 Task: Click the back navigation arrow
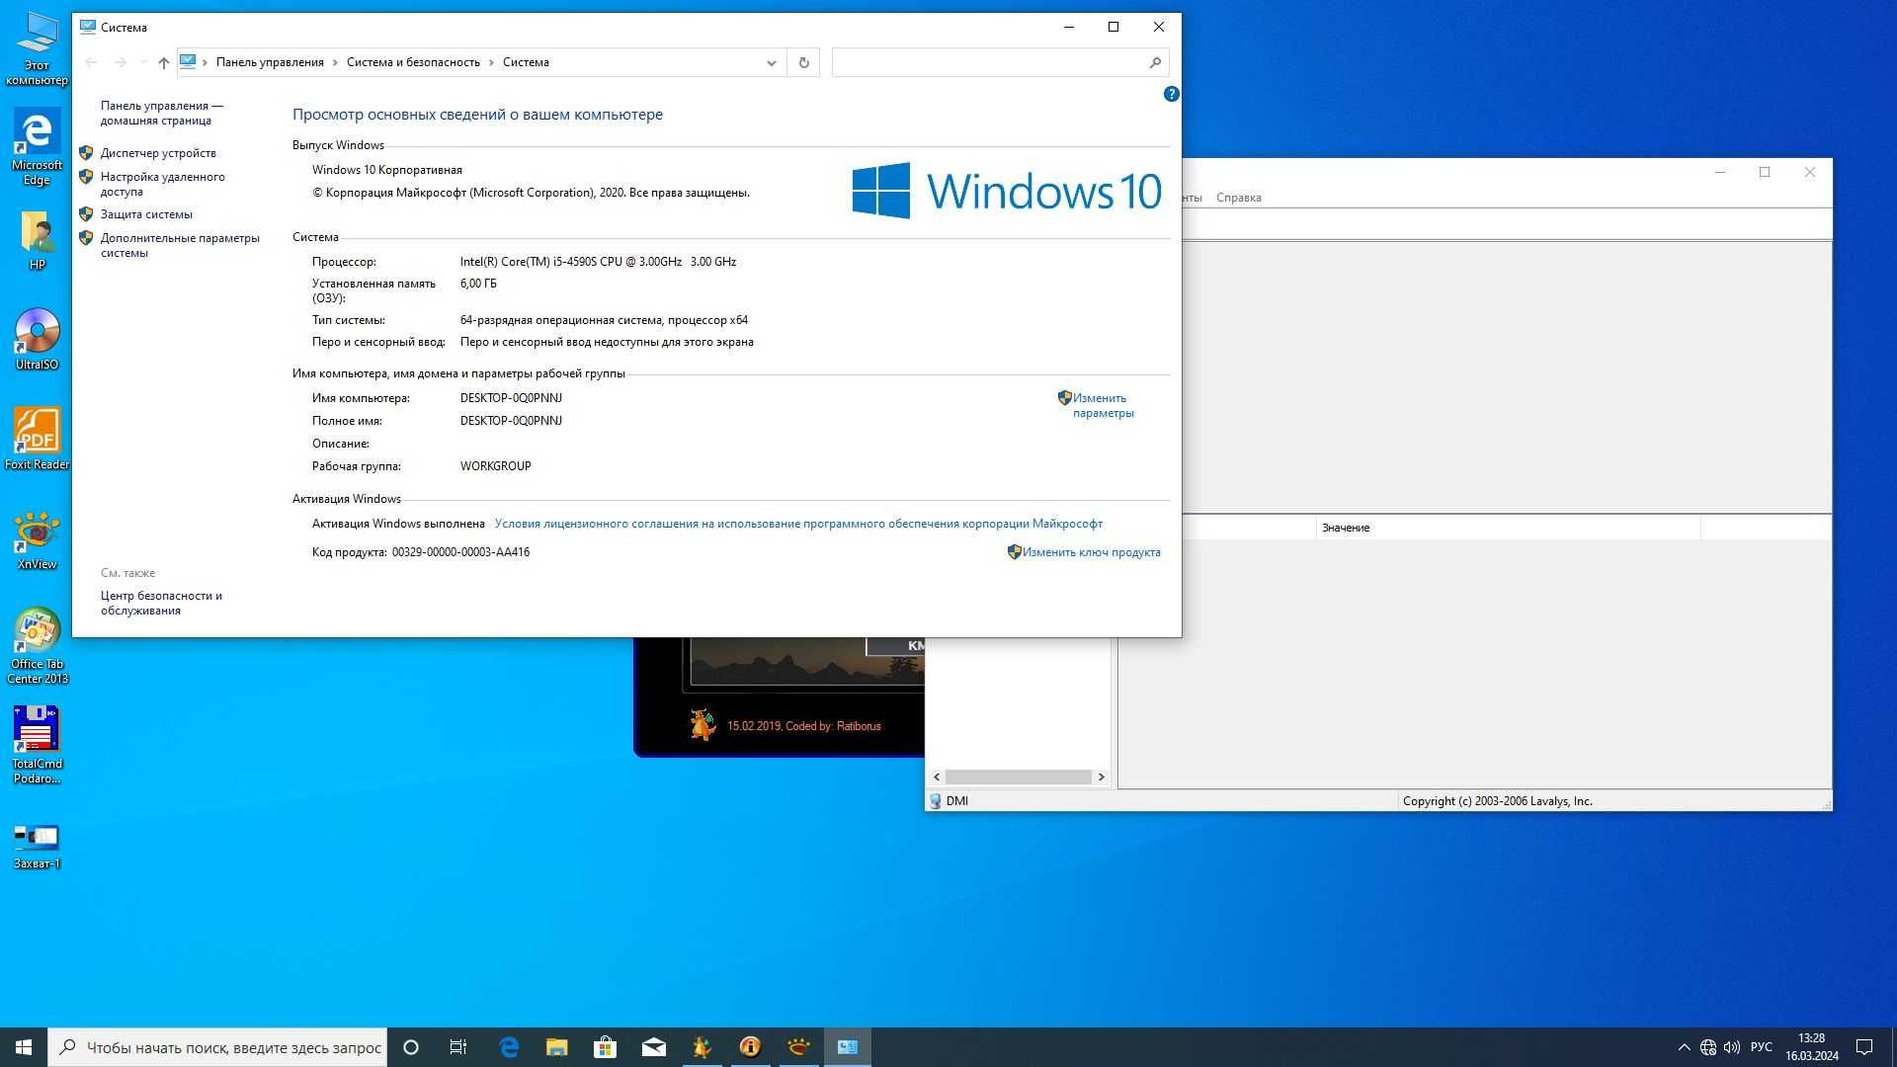pos(91,62)
